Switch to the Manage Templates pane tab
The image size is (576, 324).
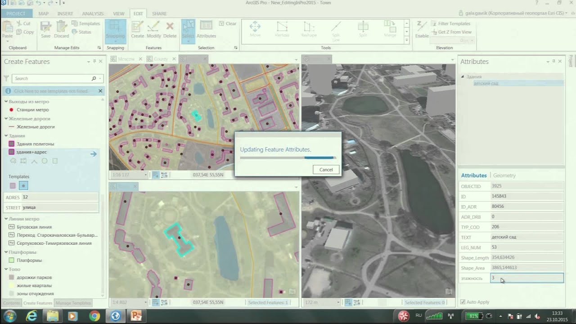[73, 303]
